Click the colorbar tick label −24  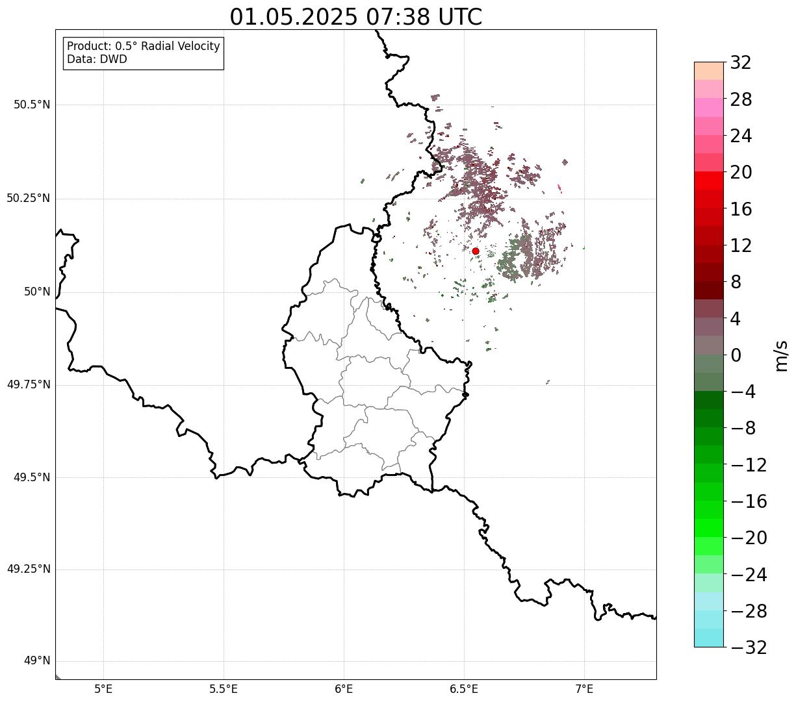749,575
